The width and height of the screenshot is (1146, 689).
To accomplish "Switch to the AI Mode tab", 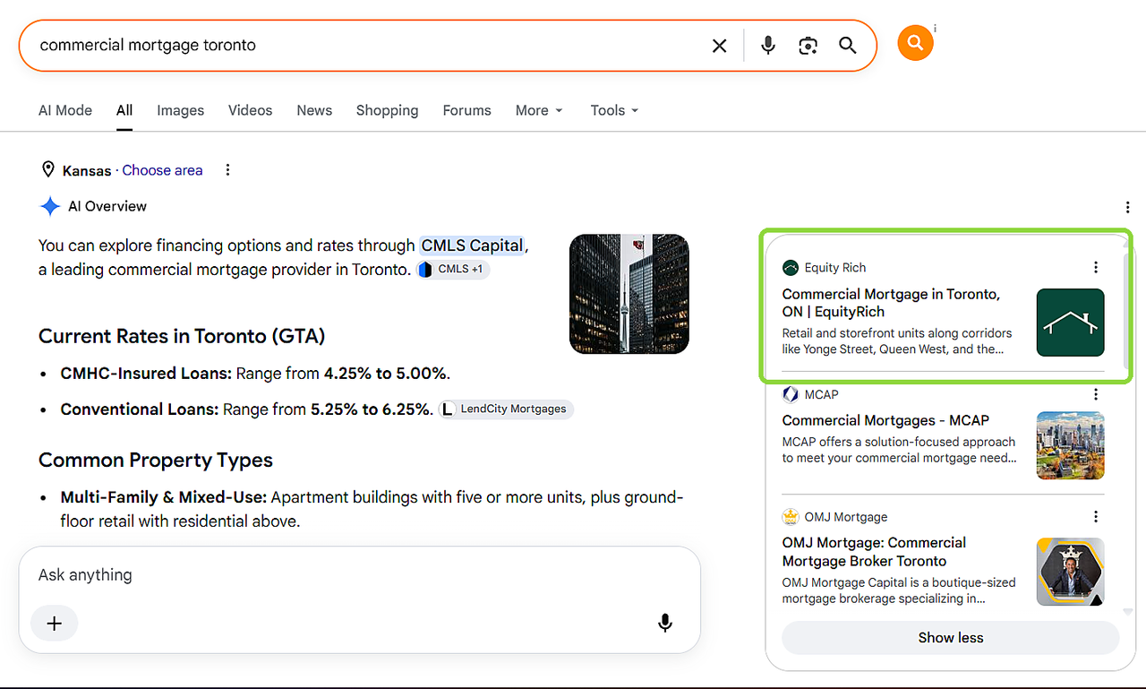I will 65,110.
